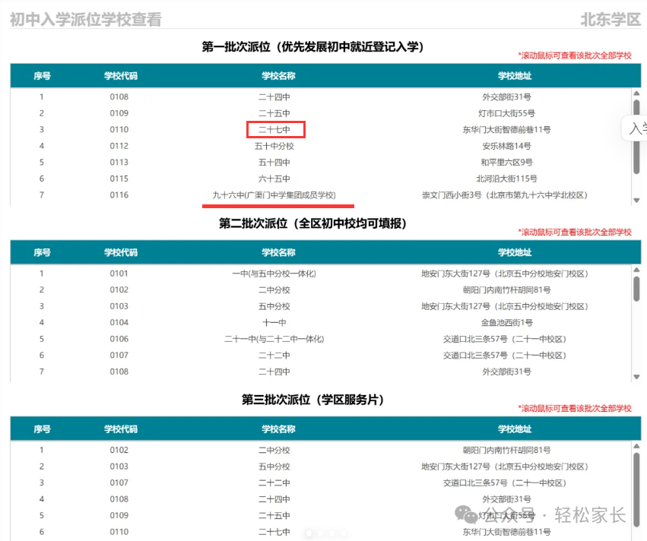647x541 pixels.
Task: Click 学校地址 header in third batch table
Action: tap(515, 429)
